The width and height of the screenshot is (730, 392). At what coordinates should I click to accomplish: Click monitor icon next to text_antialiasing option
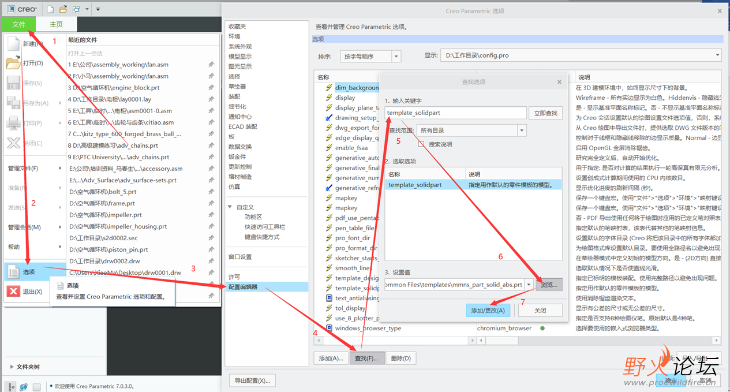[329, 298]
